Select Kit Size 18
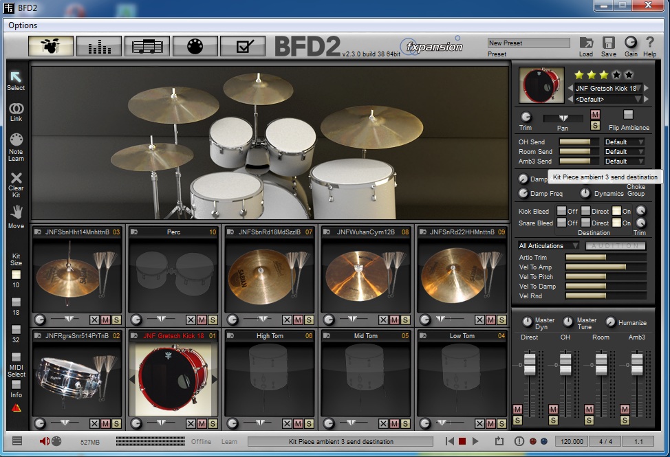Image resolution: width=670 pixels, height=457 pixels. tap(16, 302)
